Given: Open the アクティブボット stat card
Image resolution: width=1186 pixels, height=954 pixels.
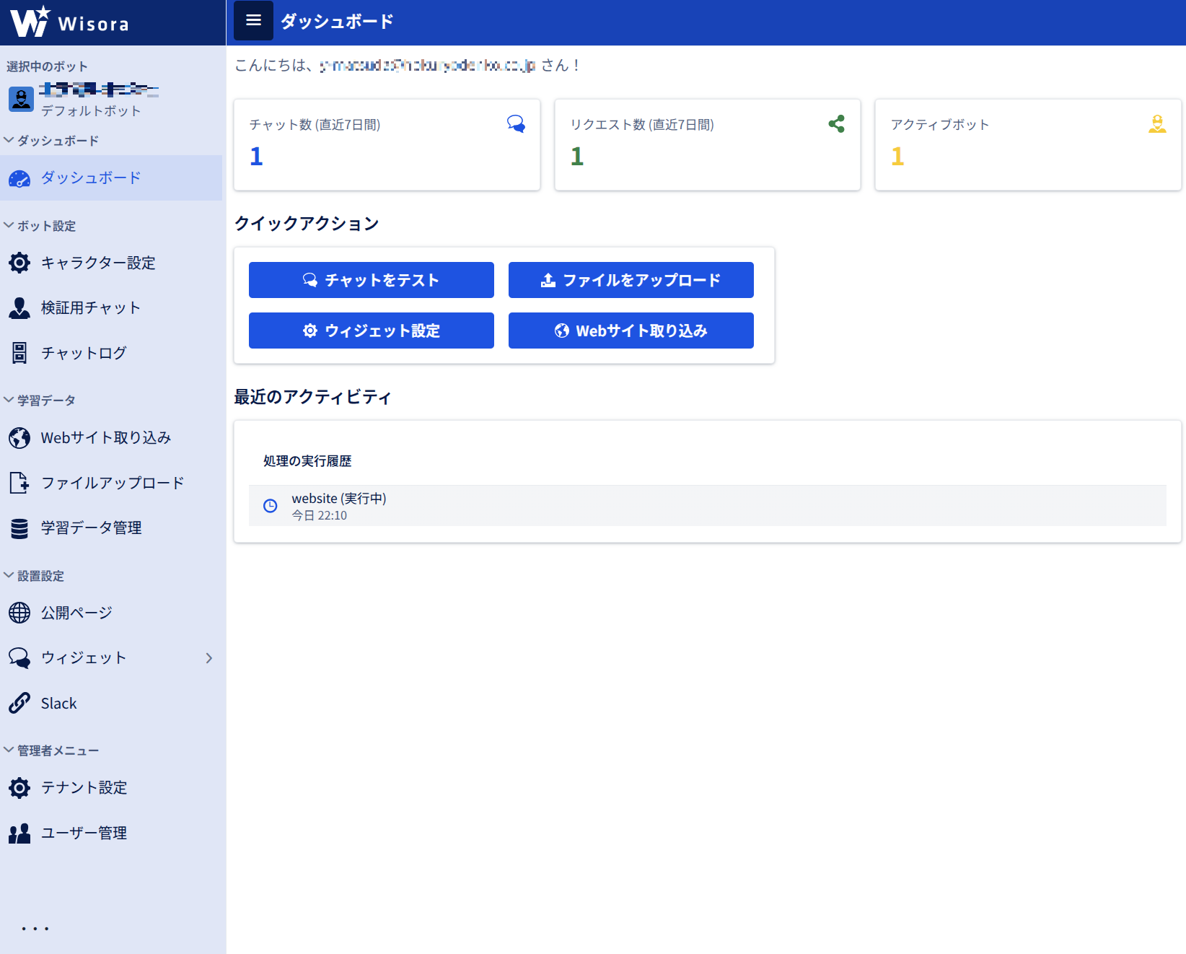Looking at the screenshot, I should pyautogui.click(x=1028, y=145).
